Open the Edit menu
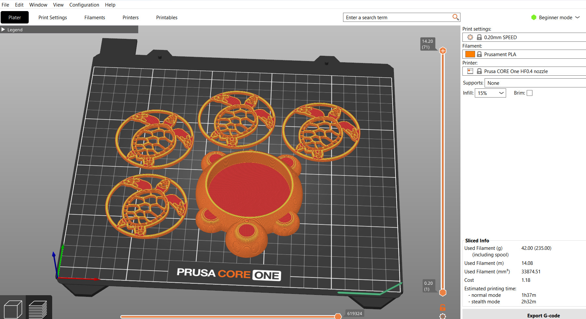The image size is (586, 319). [x=19, y=5]
